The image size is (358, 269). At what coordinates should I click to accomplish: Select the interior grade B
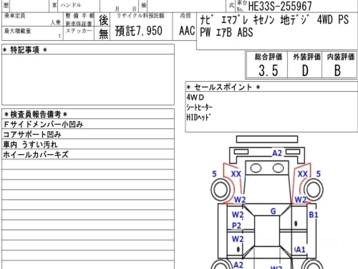[x=337, y=71]
